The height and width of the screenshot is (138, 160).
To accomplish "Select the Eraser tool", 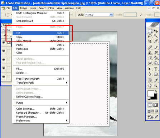I will click(x=150, y=58).
